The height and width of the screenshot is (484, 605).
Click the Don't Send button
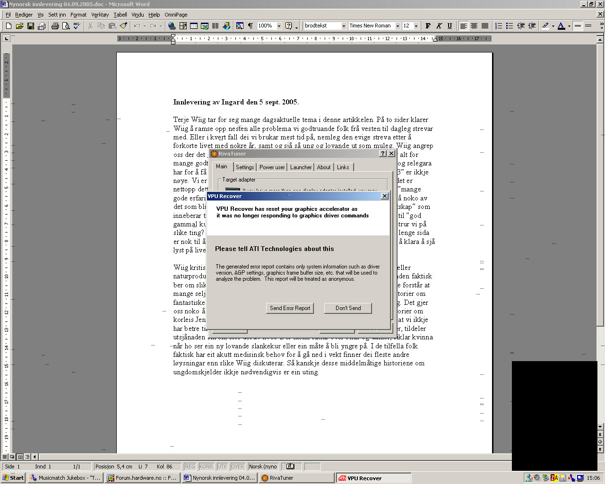pos(348,308)
